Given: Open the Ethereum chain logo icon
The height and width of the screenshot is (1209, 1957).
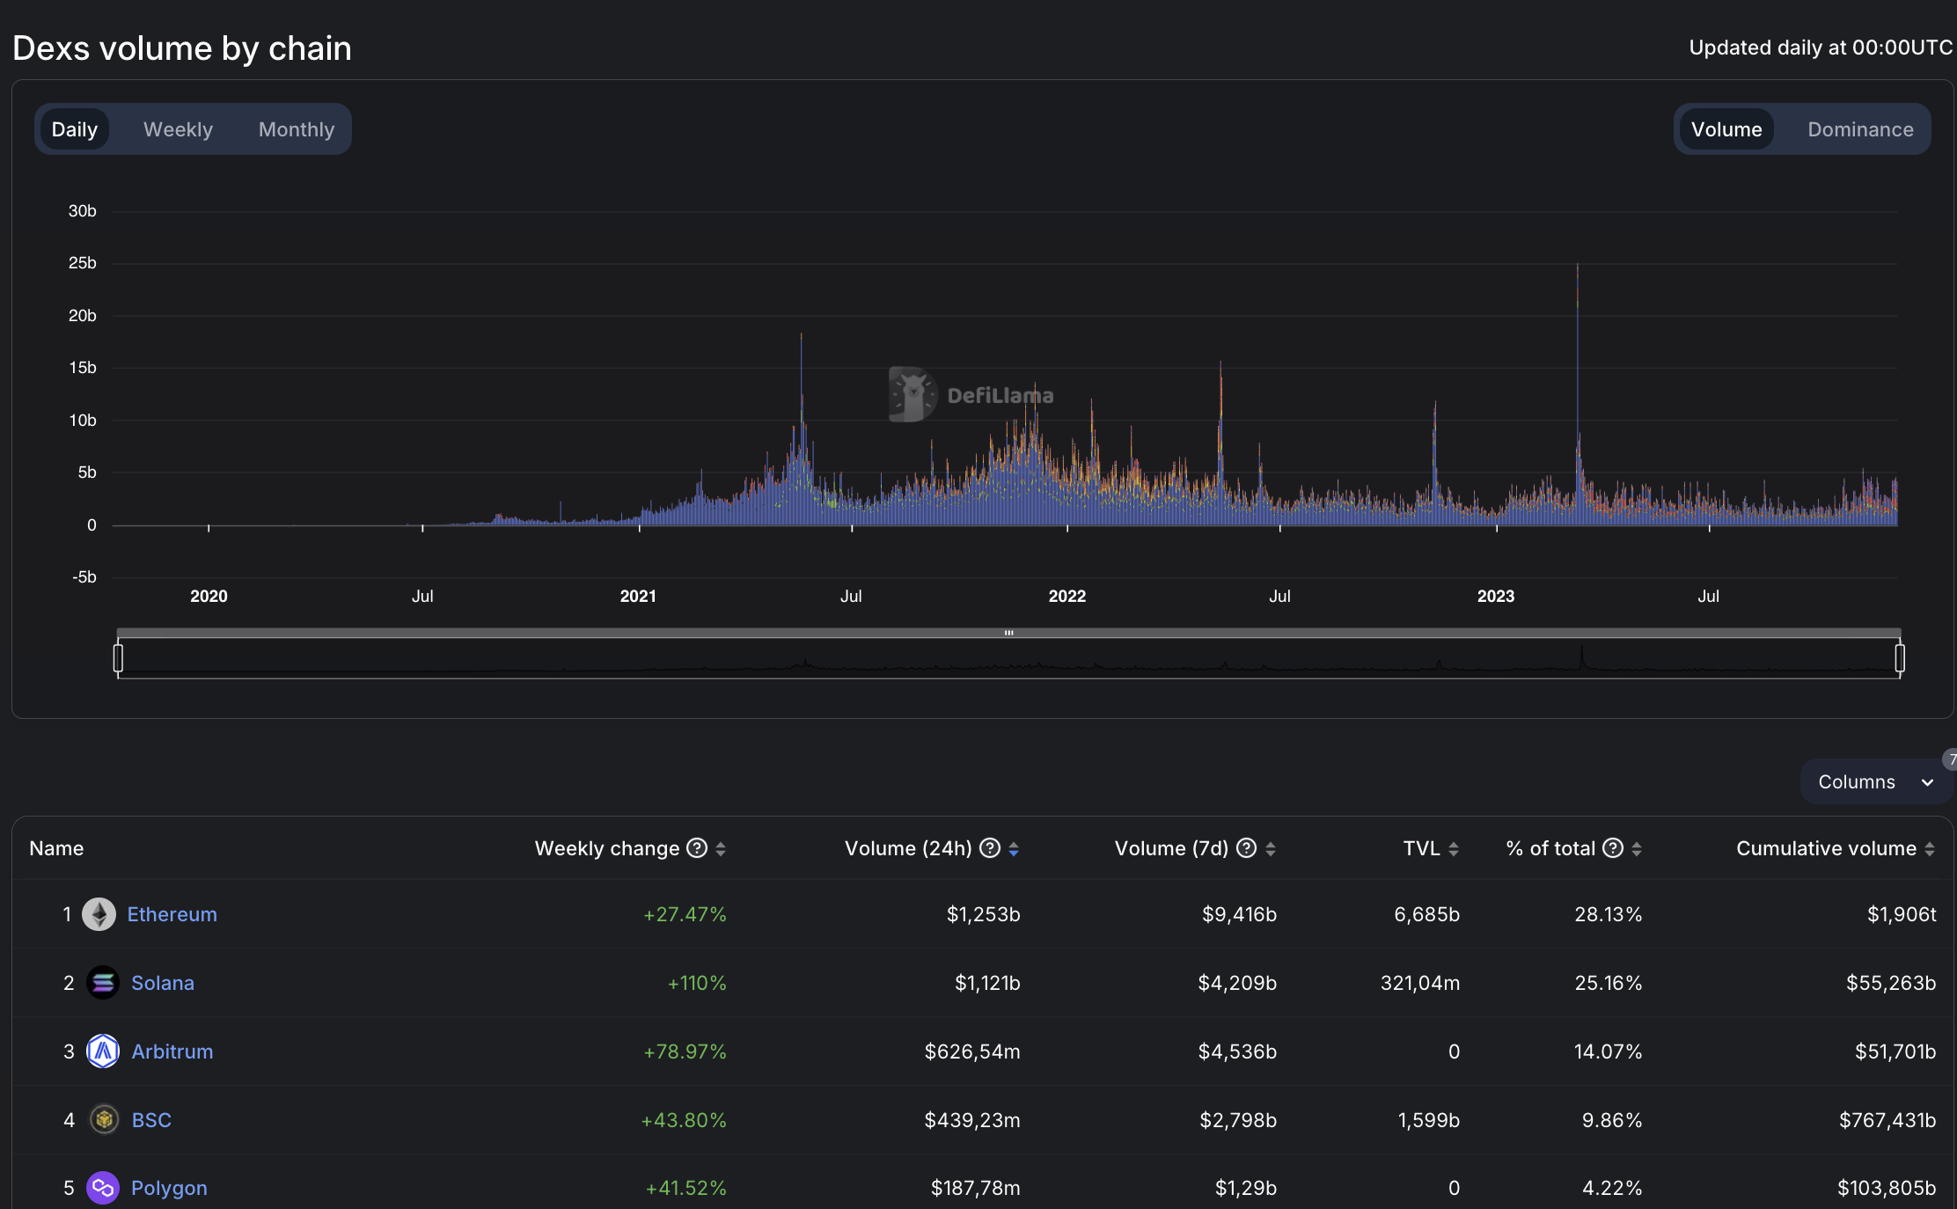Looking at the screenshot, I should [x=99, y=914].
